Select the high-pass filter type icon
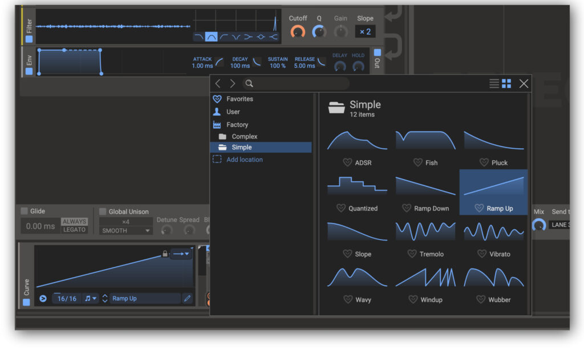Image resolution: width=584 pixels, height=350 pixels. [x=224, y=37]
